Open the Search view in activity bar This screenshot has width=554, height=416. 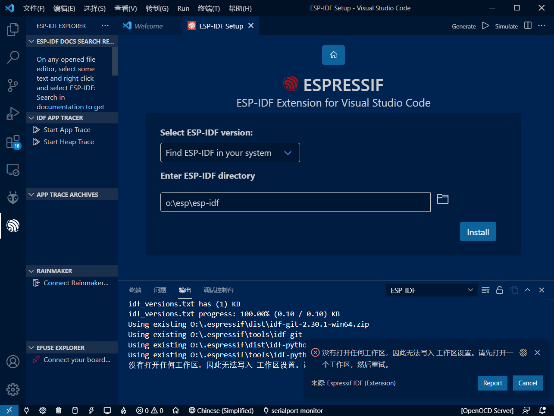pyautogui.click(x=13, y=57)
